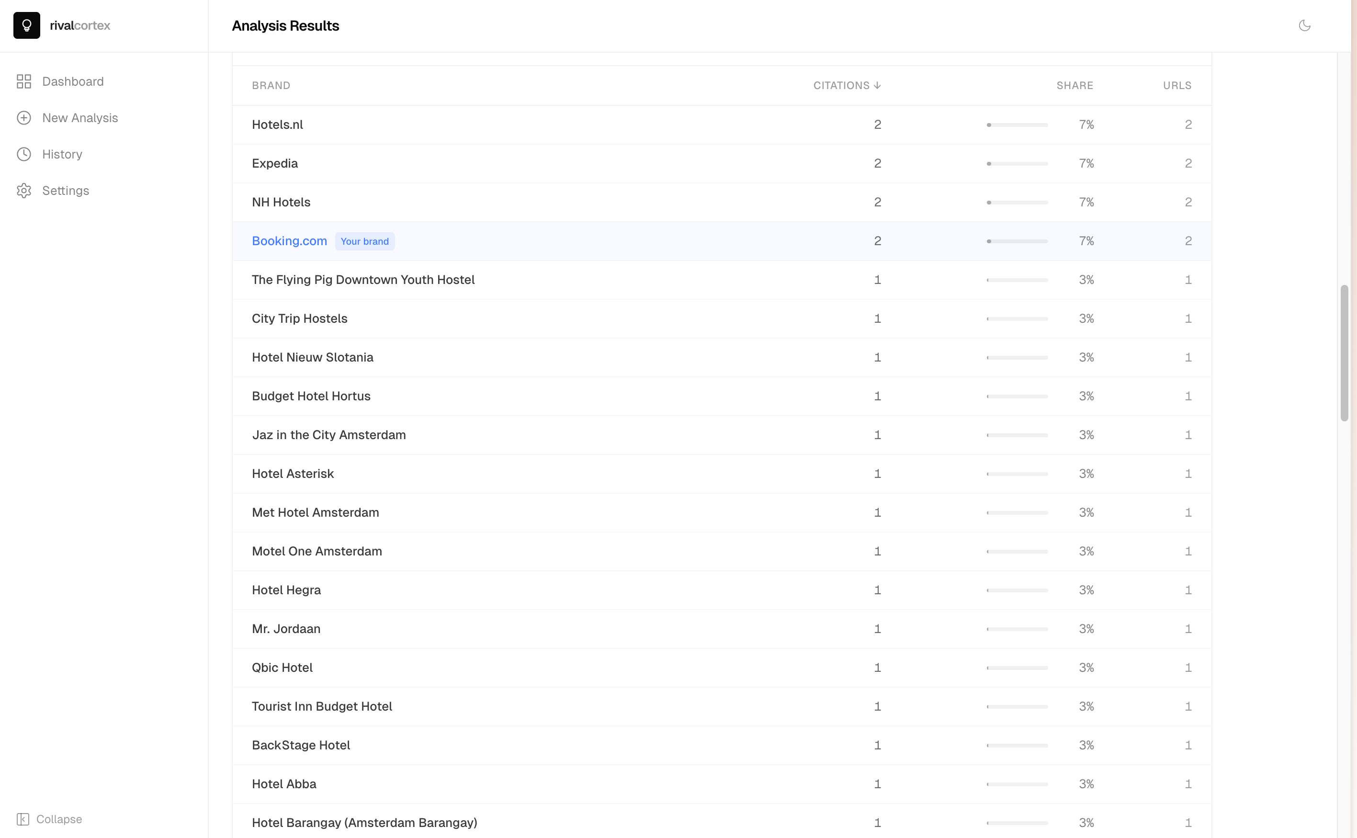1357x838 pixels.
Task: Click the page vertical scrollbar thumb
Action: pyautogui.click(x=1344, y=352)
